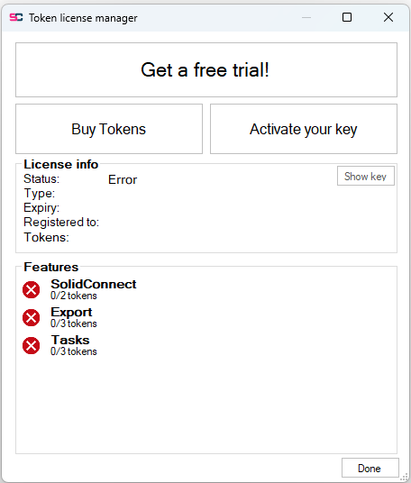
Task: Click the 0/2 tokens text under SolidConnect
Action: tap(74, 296)
